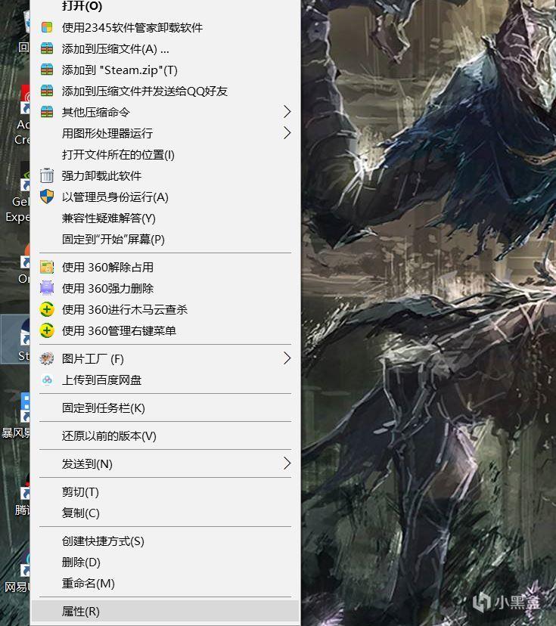Select 添加到压缩文件并发送给QQ好友

tap(165, 91)
